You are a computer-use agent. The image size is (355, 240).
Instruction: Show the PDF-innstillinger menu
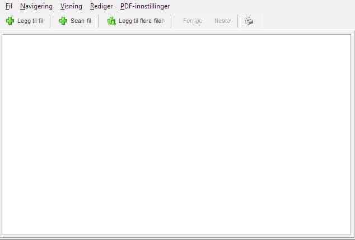pos(144,6)
